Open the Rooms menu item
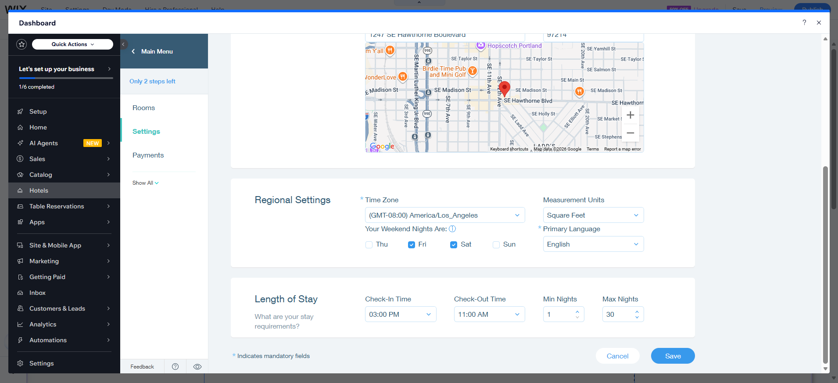The image size is (838, 383). point(143,108)
